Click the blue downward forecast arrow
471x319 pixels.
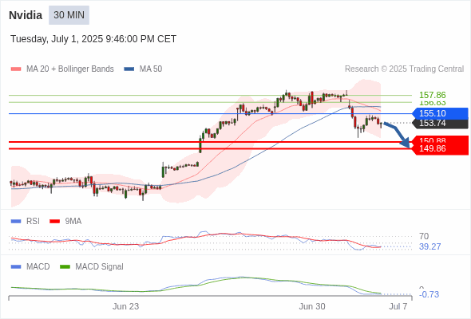point(397,135)
